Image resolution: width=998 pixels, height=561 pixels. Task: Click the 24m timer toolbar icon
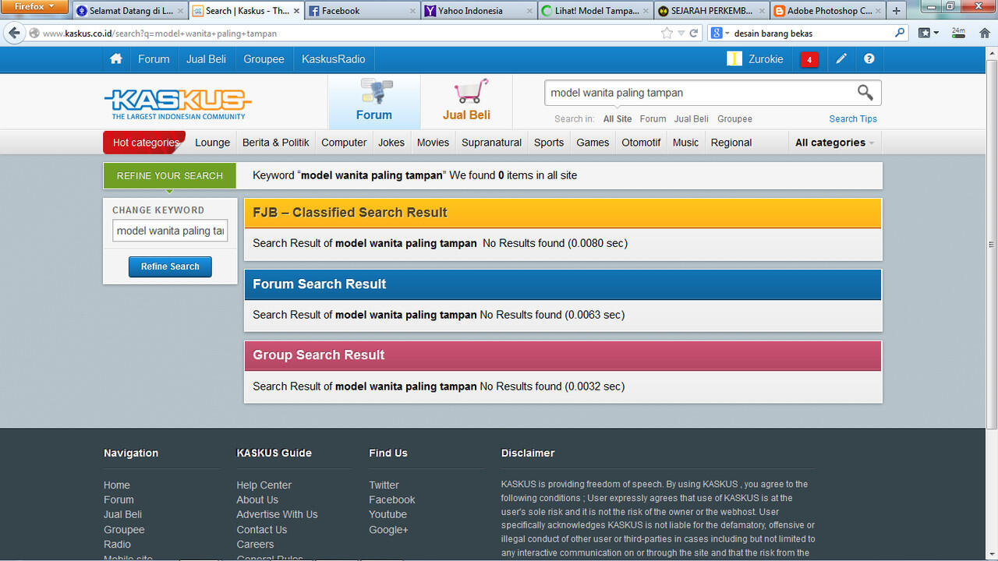point(958,34)
